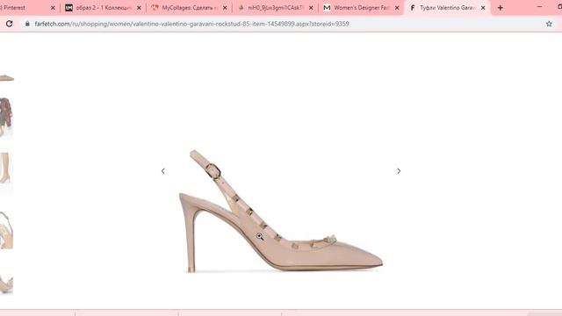Open the bottom shoe toe thumbnail
The image size is (562, 316).
pyautogui.click(x=6, y=284)
